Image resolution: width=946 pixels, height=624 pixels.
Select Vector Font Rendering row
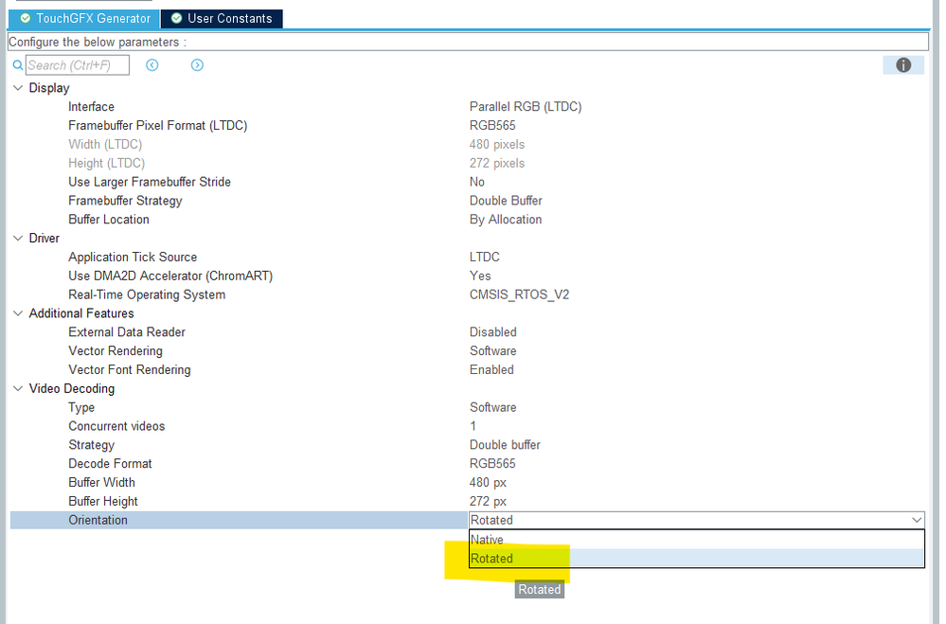click(x=129, y=369)
